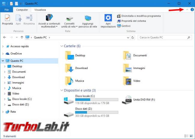Click Aggiungi percorso di rete

pyautogui.click(x=88, y=22)
